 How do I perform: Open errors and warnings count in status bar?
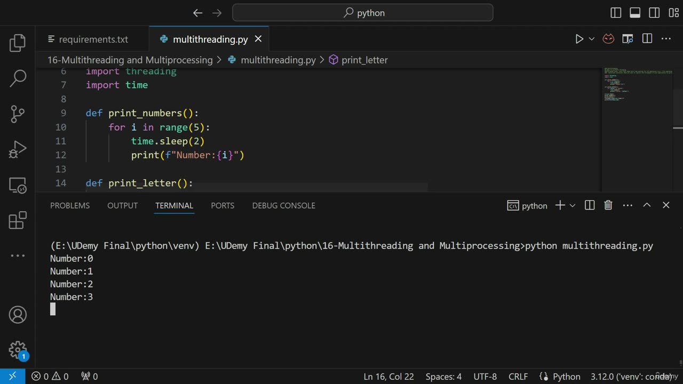pyautogui.click(x=50, y=377)
